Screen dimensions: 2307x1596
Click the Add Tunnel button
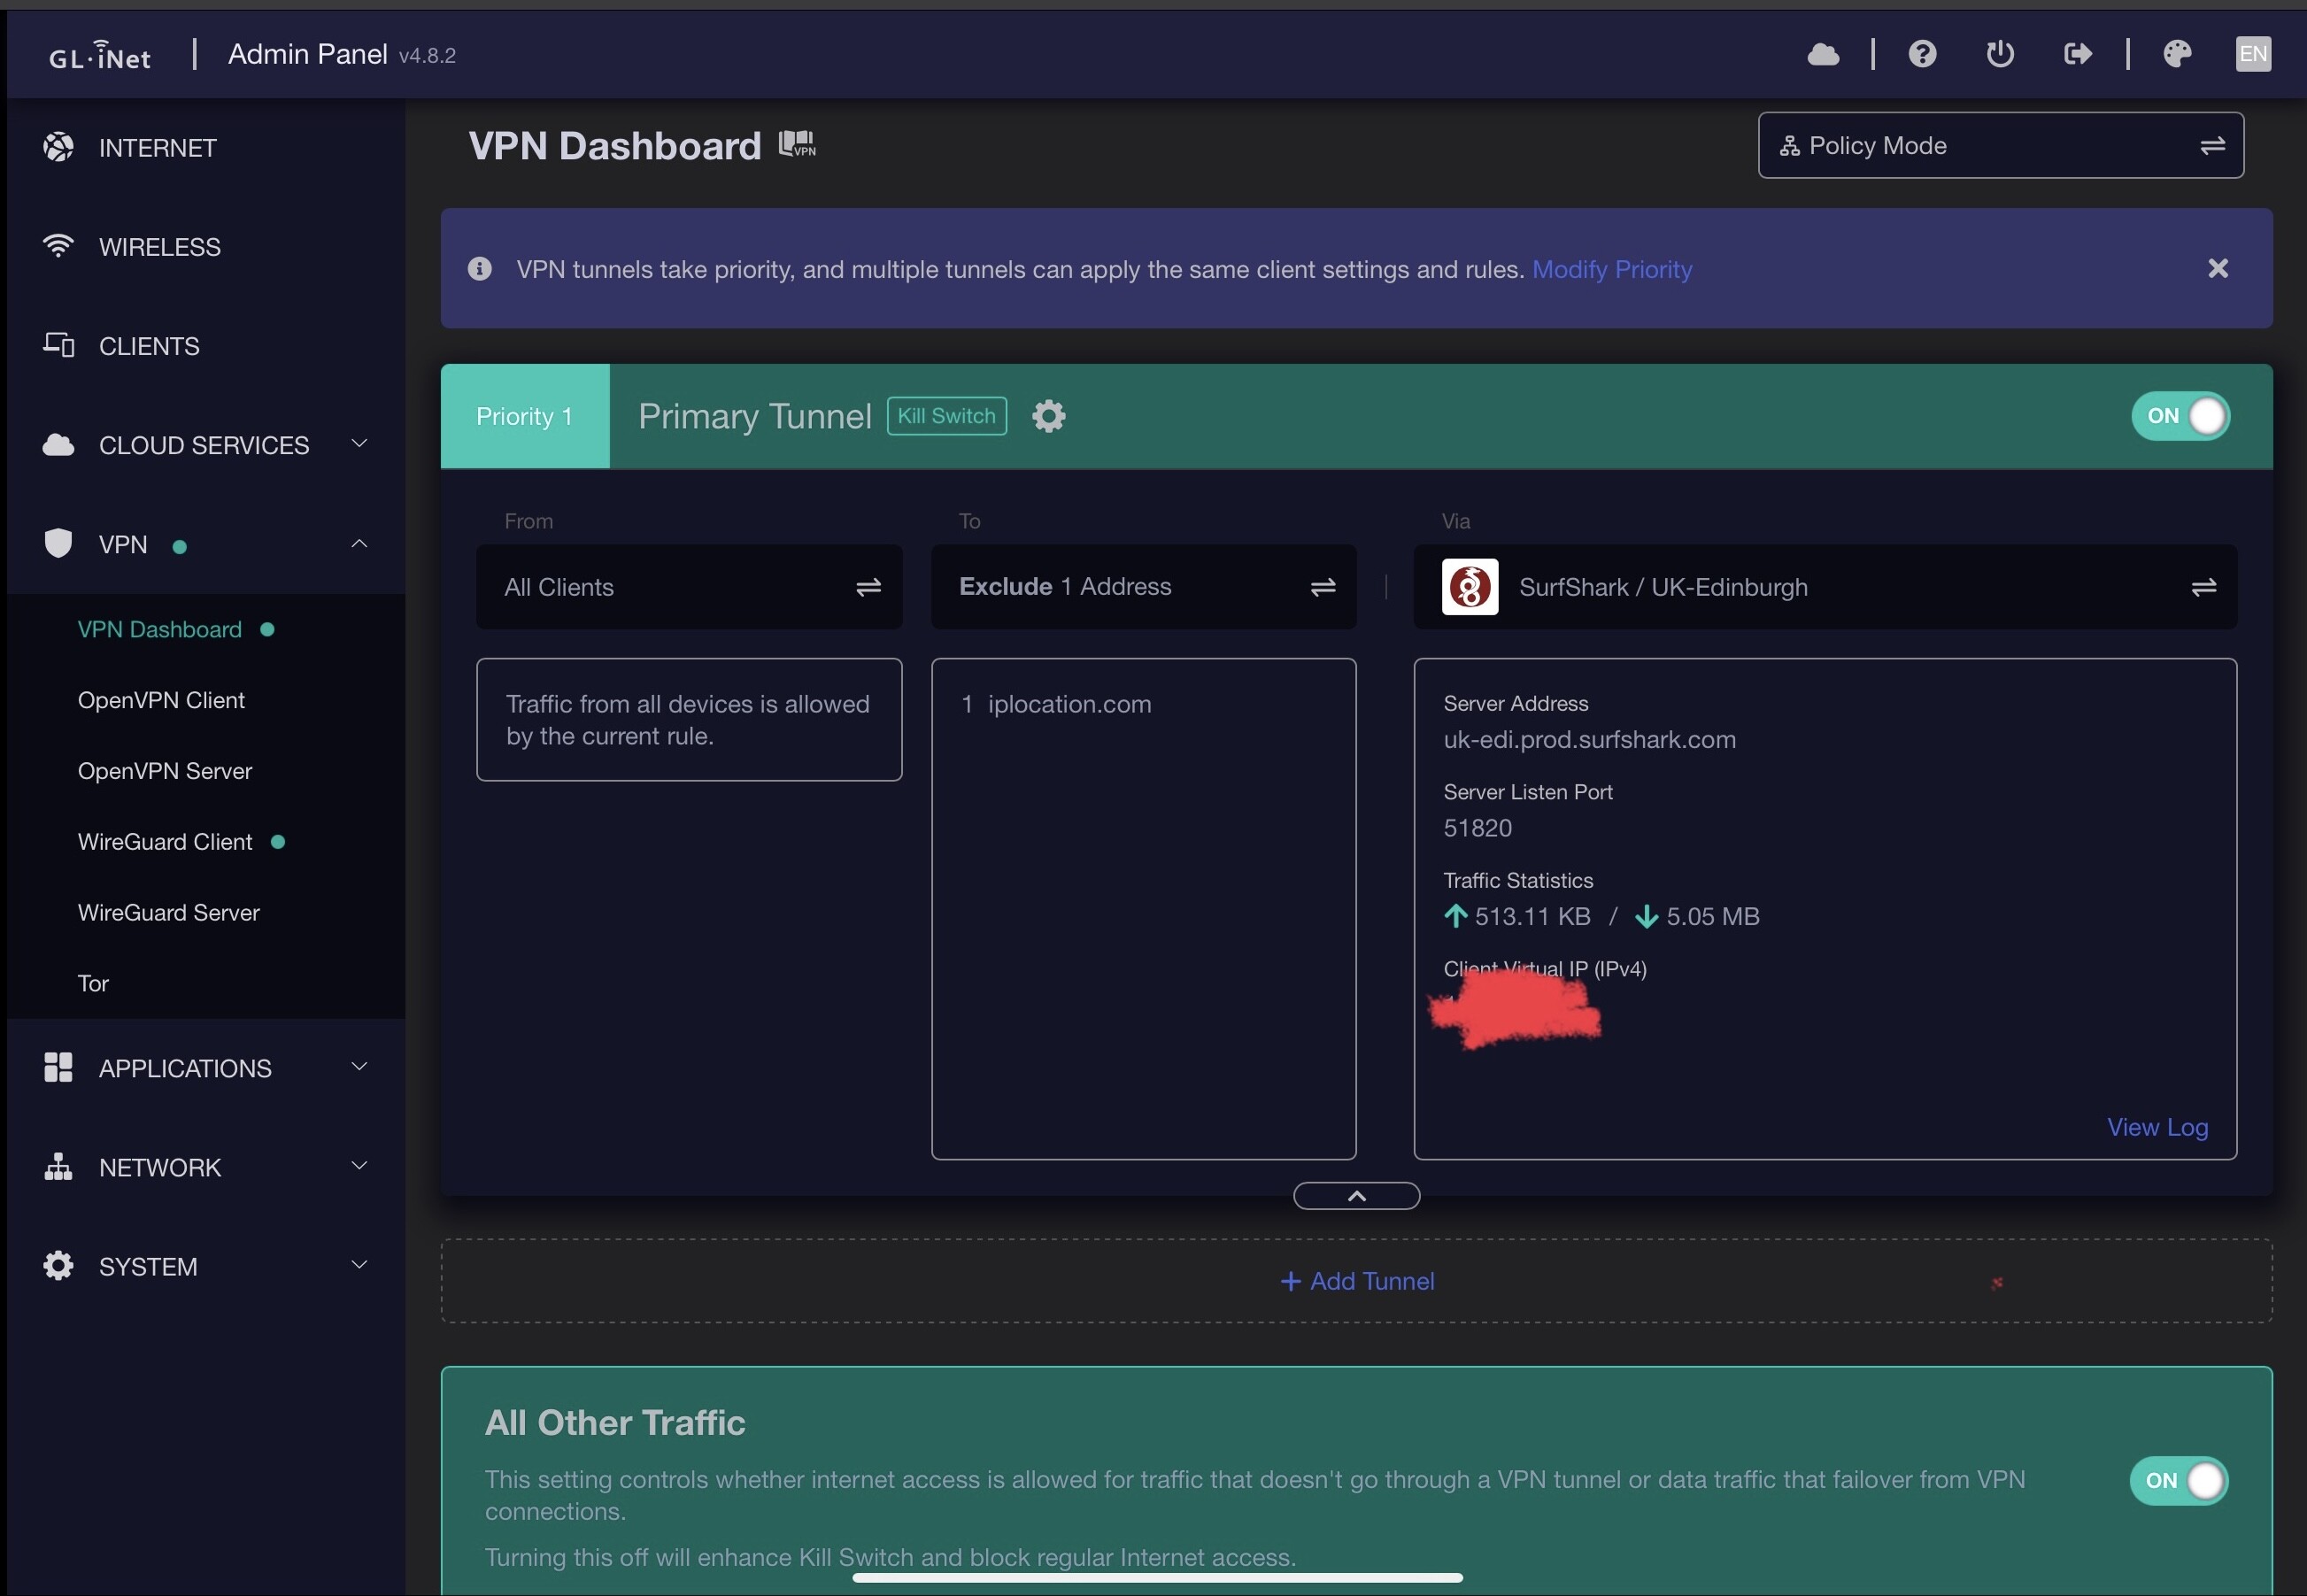1356,1281
